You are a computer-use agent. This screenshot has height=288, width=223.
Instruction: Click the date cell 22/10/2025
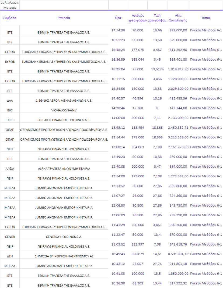pos(10,3)
